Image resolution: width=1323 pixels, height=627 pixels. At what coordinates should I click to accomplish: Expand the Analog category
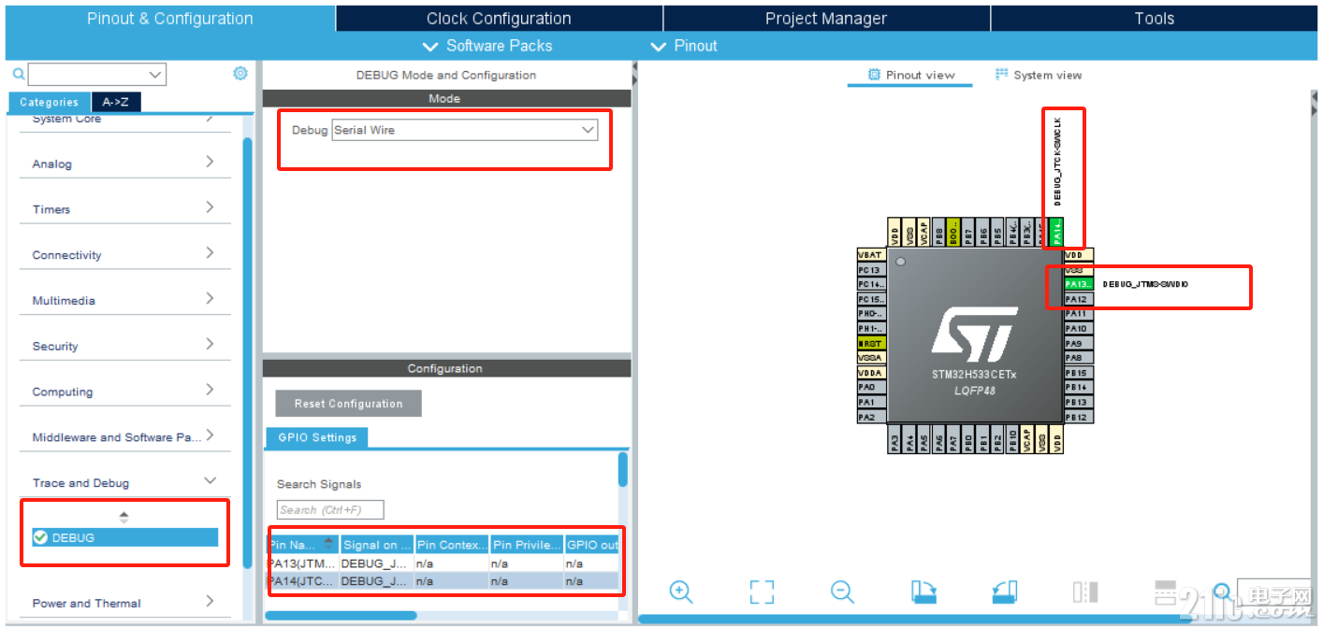pyautogui.click(x=211, y=162)
